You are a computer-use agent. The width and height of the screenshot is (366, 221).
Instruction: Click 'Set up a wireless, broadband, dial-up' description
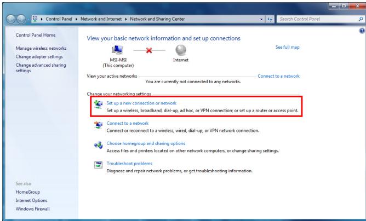click(x=202, y=111)
